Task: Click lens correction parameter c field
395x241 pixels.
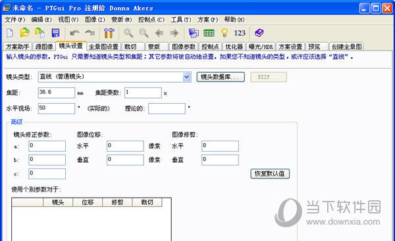Action: (47, 173)
